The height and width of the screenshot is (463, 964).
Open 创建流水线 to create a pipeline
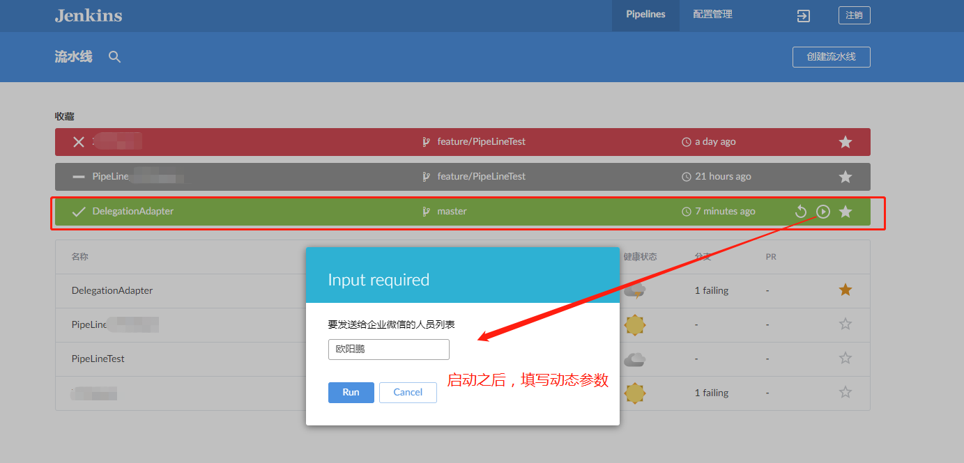831,57
